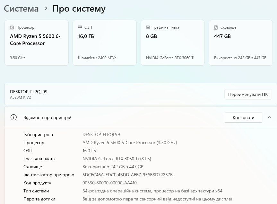The width and height of the screenshot is (277, 204).
Task: Click the Перейменувати ПК button
Action: point(248,94)
